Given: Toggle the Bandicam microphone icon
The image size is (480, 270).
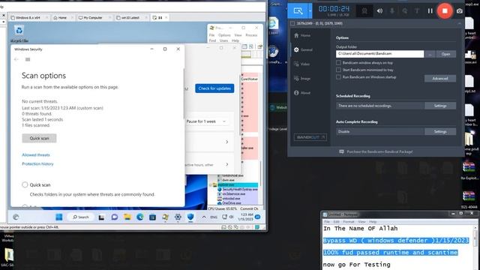Looking at the screenshot, I should (x=392, y=11).
